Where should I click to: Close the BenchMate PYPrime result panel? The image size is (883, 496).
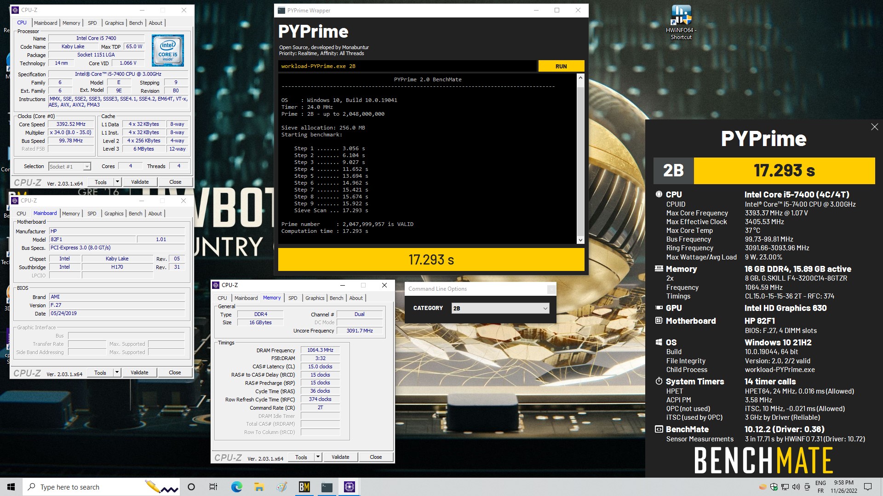pos(874,127)
